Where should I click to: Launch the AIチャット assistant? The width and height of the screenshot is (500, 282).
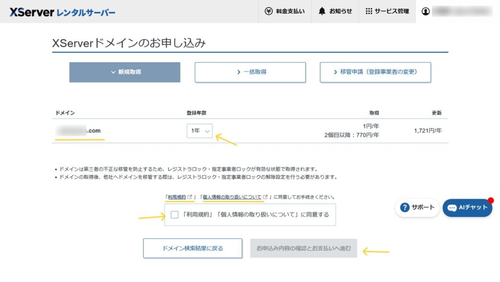(x=467, y=208)
